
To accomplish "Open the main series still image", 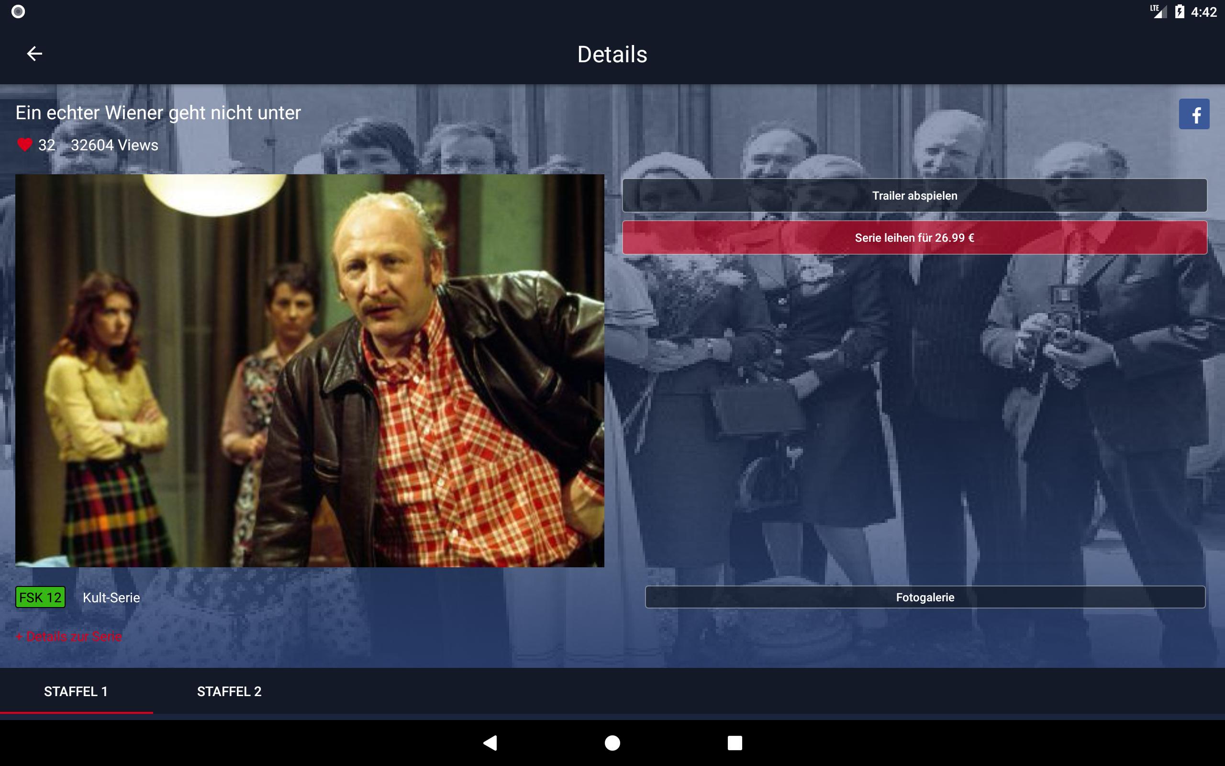I will (x=309, y=371).
